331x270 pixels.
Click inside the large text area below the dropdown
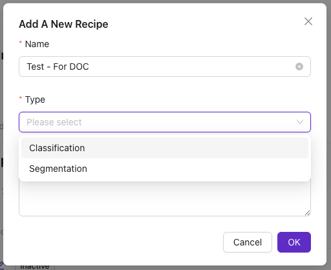click(165, 199)
